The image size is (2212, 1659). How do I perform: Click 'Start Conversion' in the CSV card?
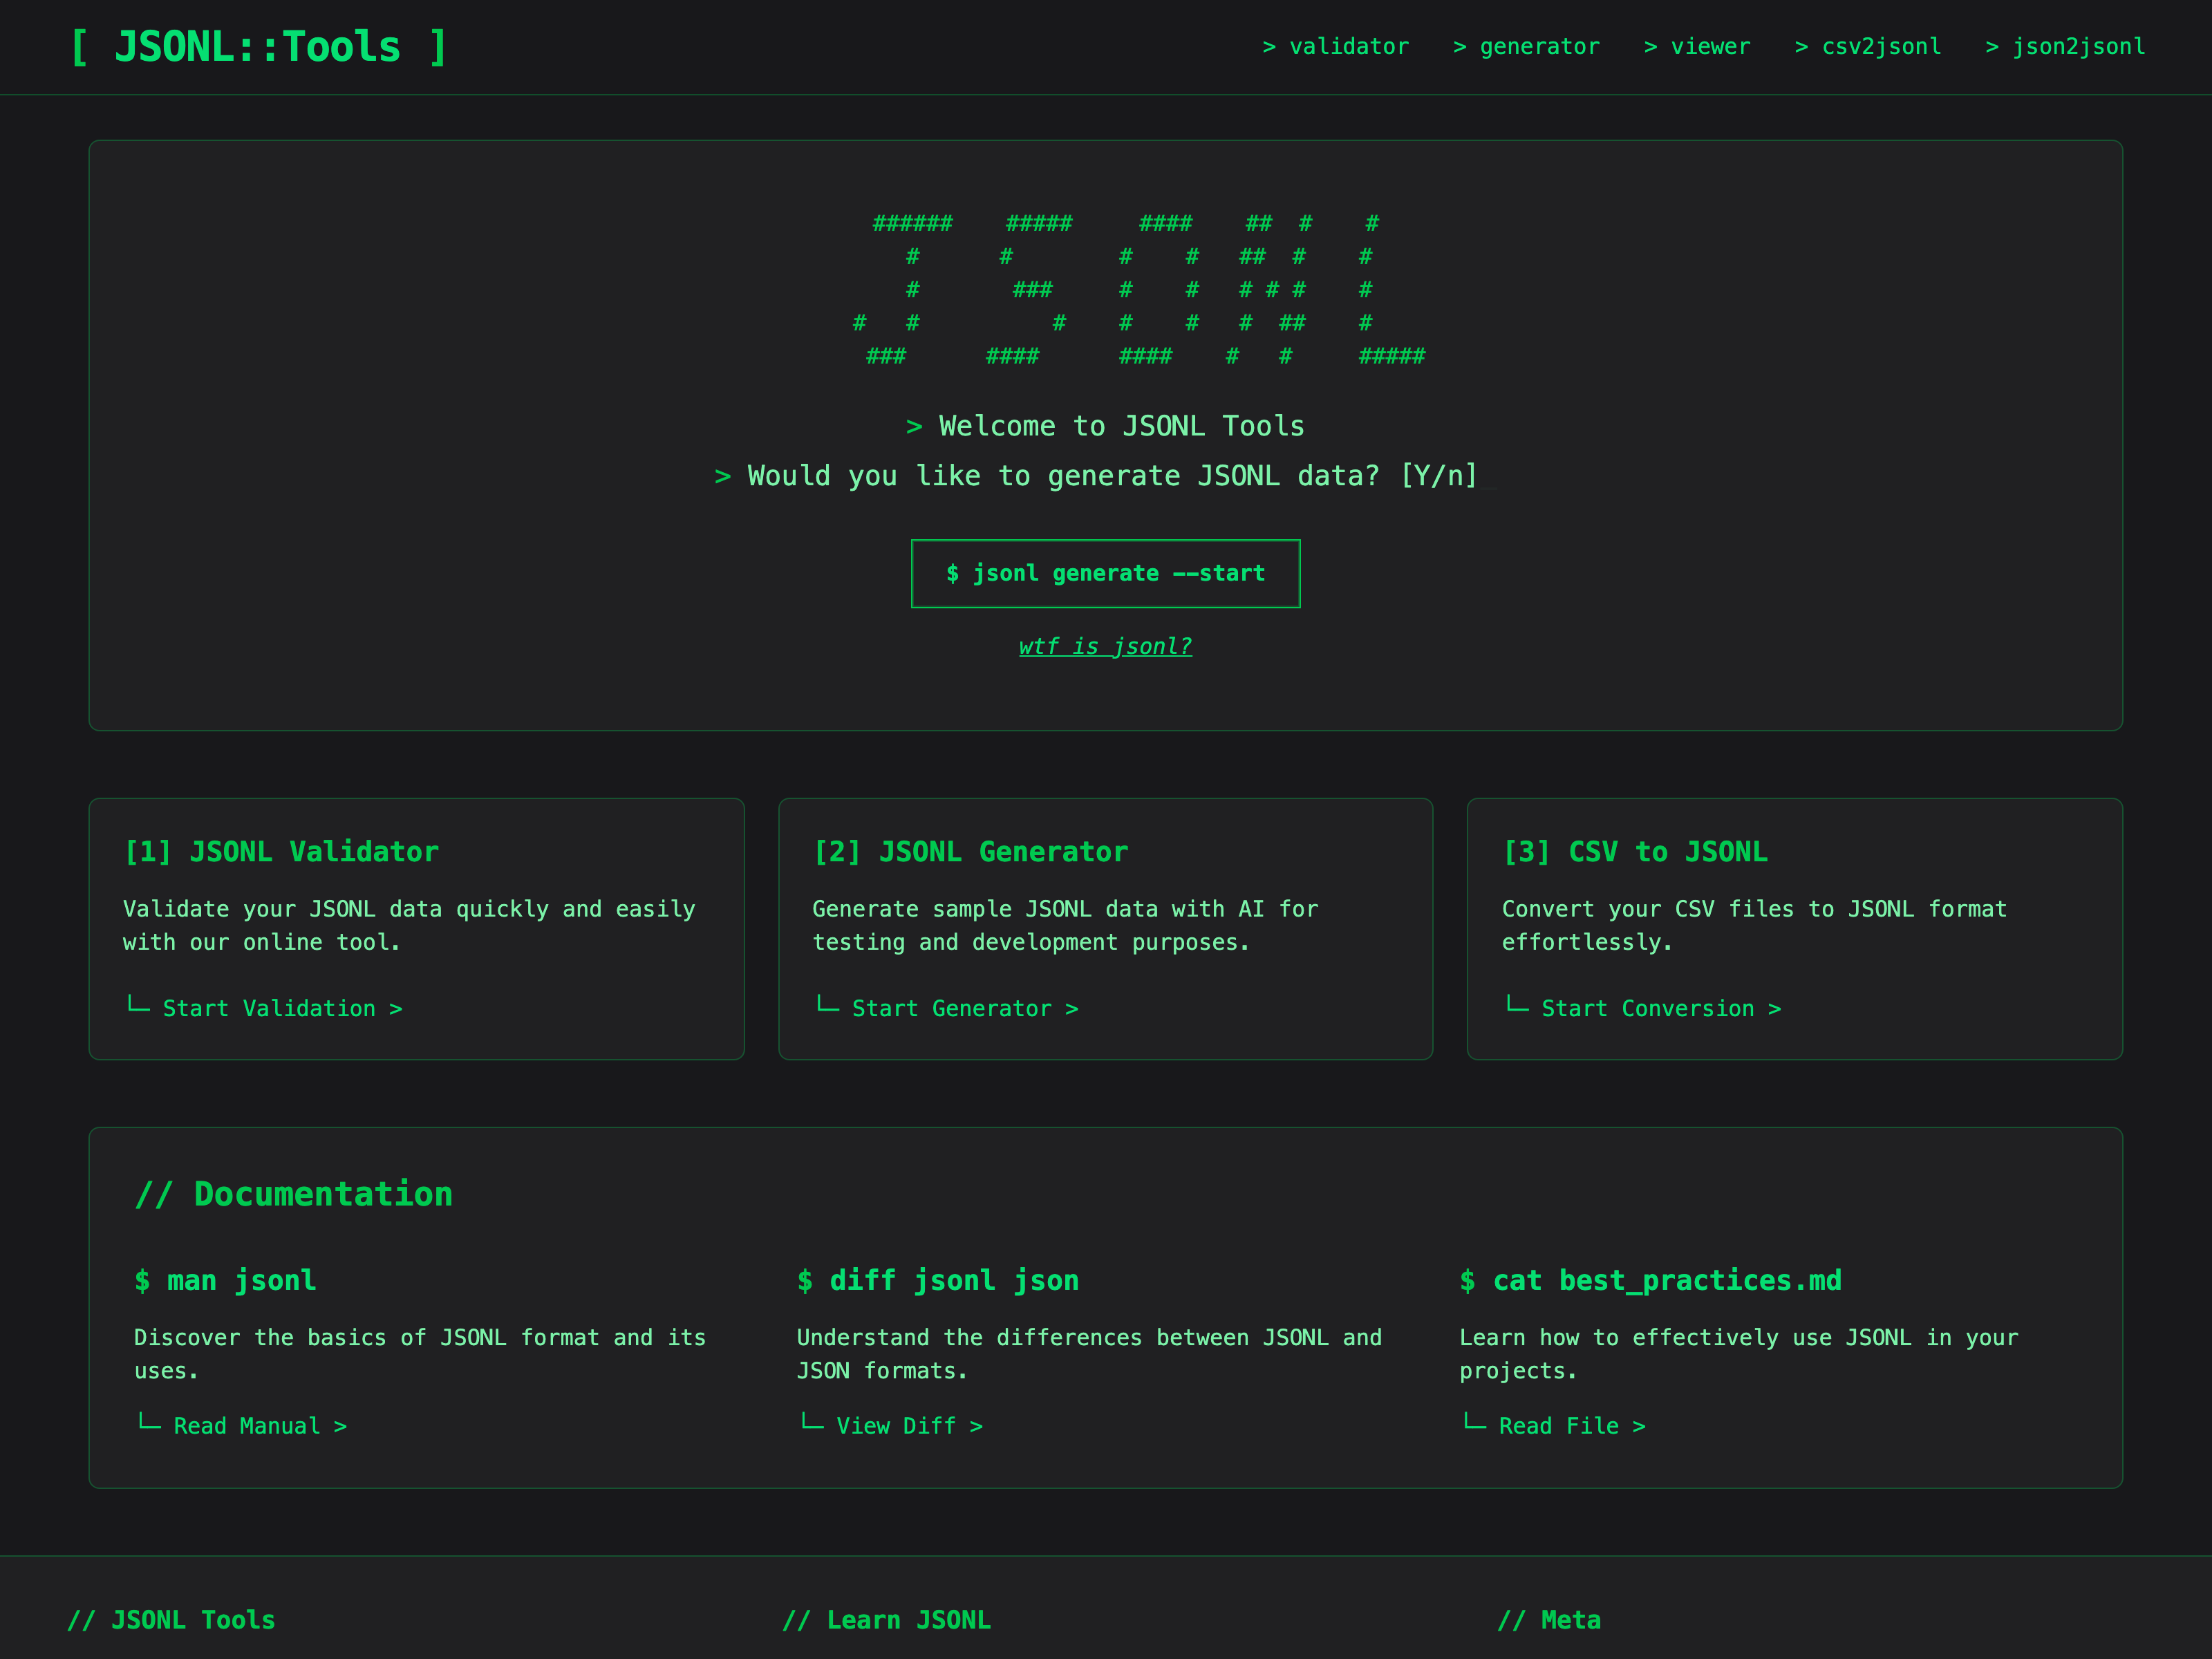pyautogui.click(x=1661, y=1008)
